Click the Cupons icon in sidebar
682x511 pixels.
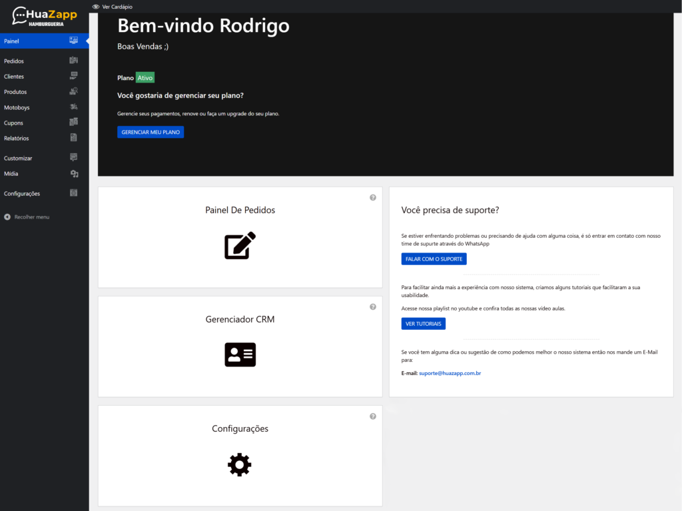point(73,122)
